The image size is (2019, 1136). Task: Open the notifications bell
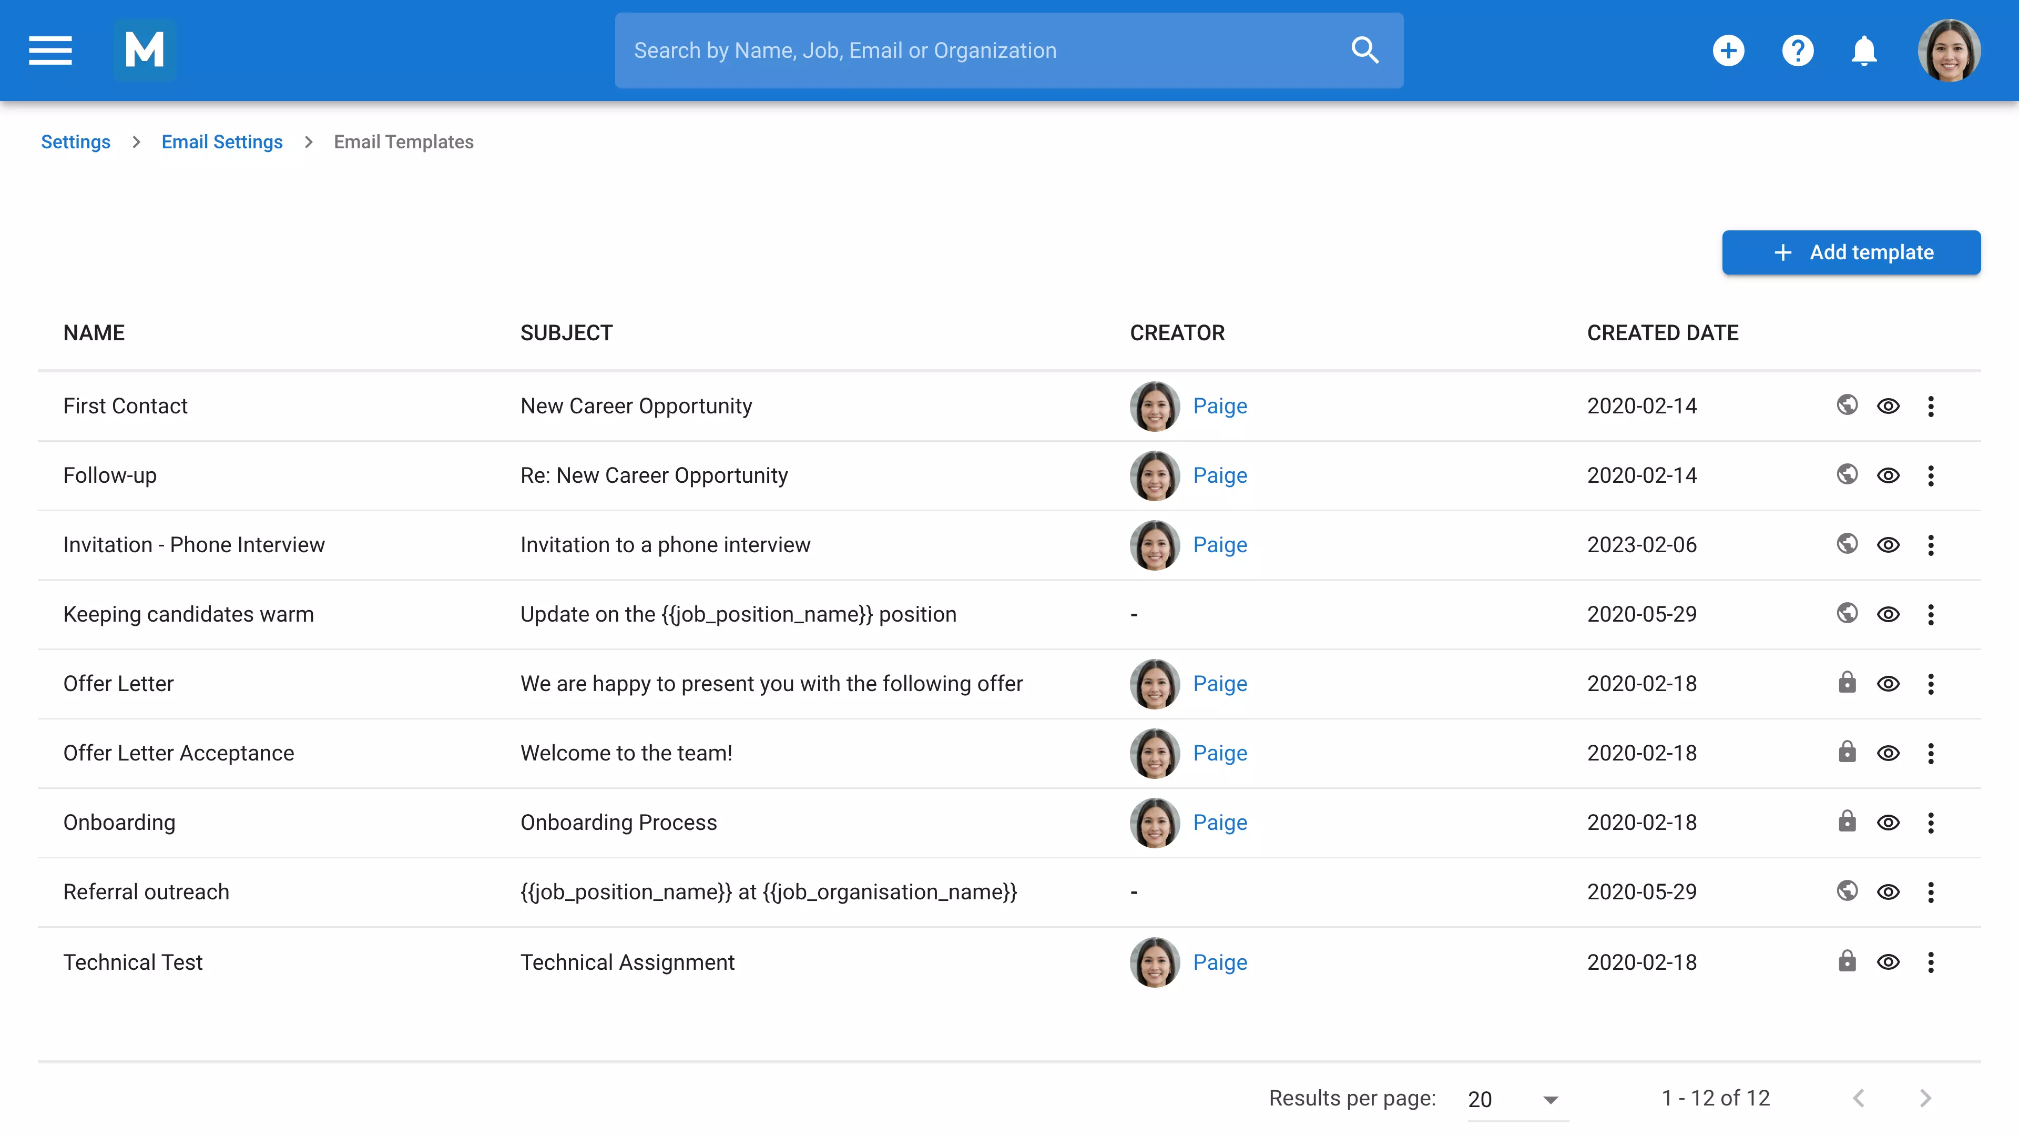tap(1864, 50)
